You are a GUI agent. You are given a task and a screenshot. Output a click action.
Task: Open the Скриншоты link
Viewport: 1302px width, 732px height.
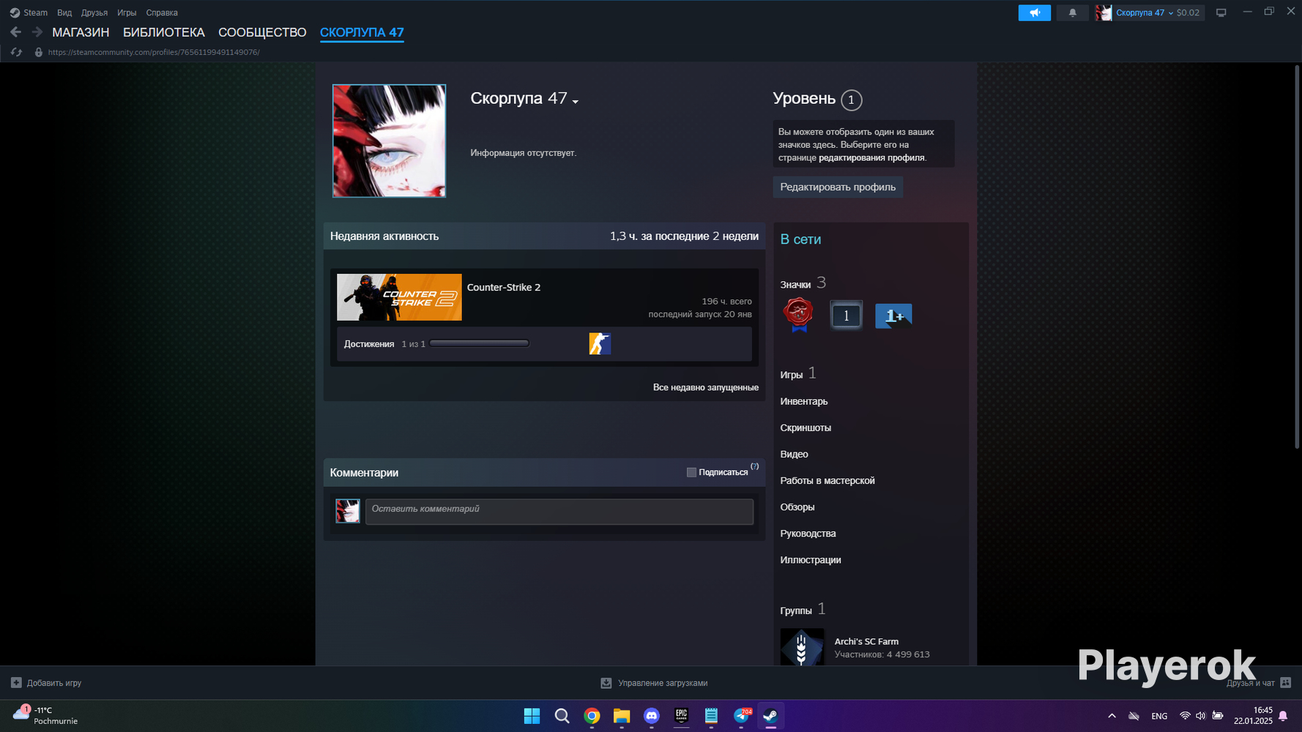pos(806,427)
